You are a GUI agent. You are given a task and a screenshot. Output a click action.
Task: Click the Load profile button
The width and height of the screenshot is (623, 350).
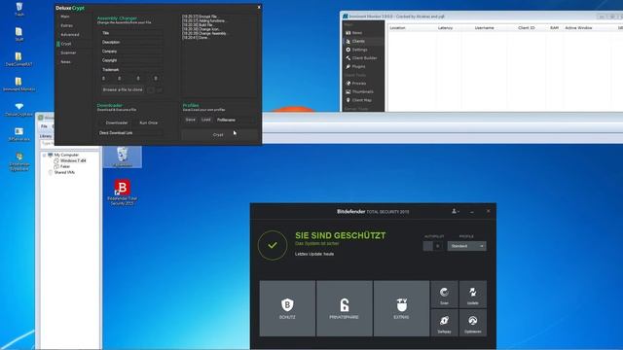pyautogui.click(x=205, y=120)
